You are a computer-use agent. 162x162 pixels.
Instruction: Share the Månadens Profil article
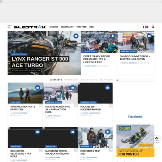[x=76, y=150]
